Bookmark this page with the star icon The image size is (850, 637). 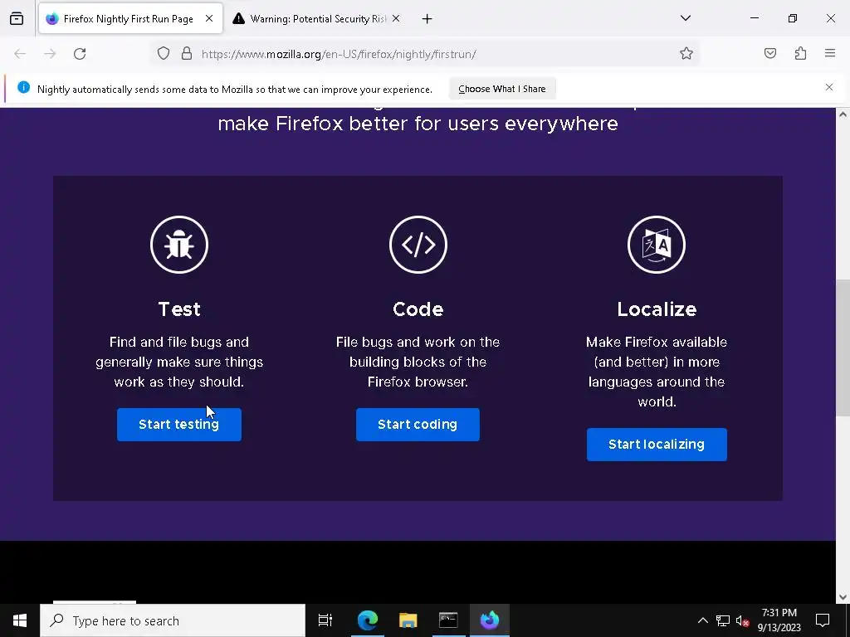click(686, 54)
